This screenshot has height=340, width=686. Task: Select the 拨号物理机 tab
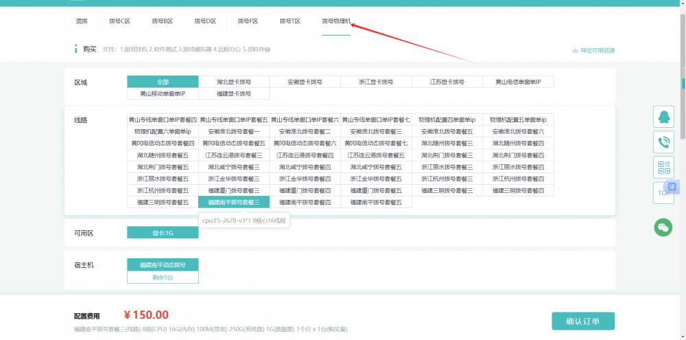pos(336,21)
